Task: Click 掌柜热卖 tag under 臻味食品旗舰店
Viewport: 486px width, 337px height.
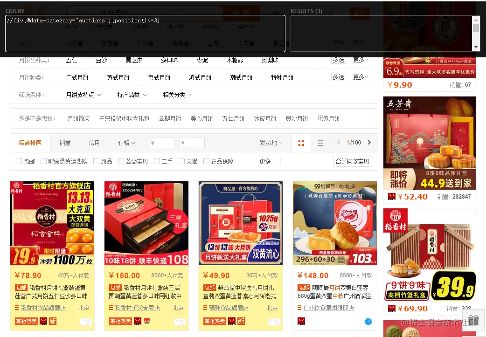Action: pyautogui.click(x=215, y=321)
